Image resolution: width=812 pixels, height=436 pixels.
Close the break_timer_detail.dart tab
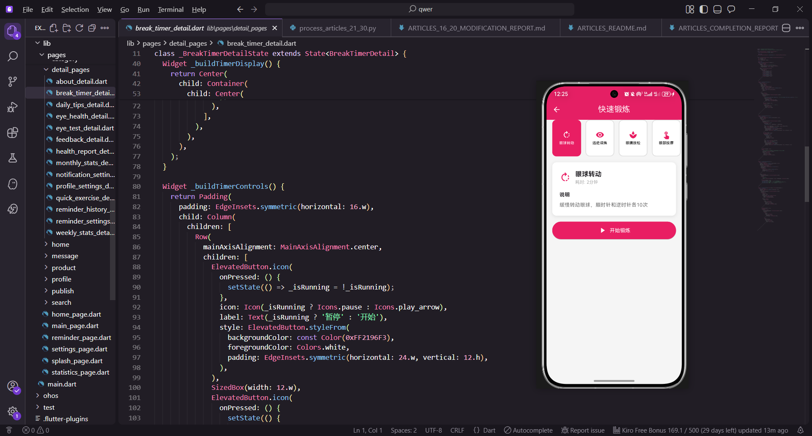point(275,28)
